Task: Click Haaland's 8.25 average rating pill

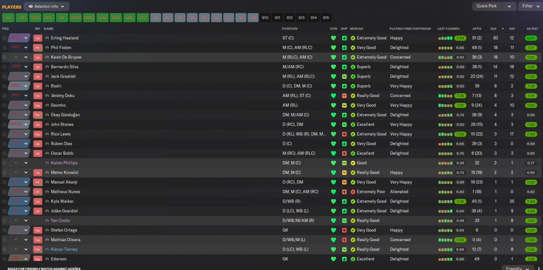Action: [x=531, y=38]
